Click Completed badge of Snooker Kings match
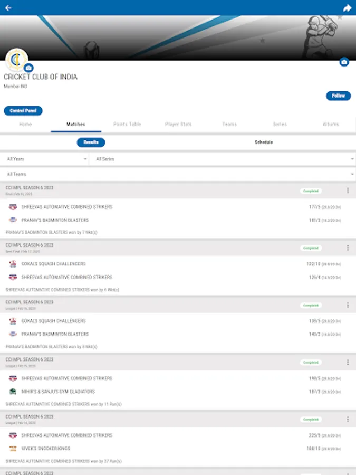This screenshot has width=356, height=475. pos(311,420)
